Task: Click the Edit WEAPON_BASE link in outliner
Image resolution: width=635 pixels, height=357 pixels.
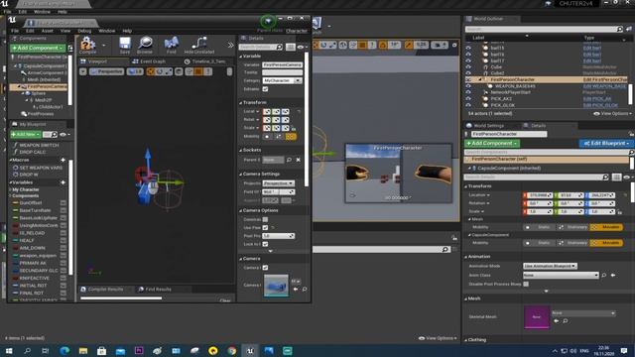Action: tap(604, 86)
